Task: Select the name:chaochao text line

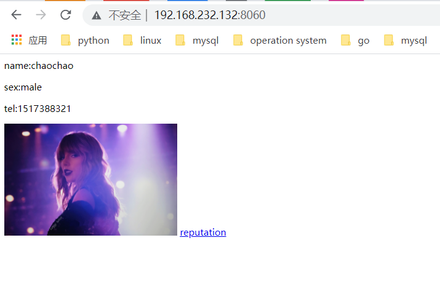Action: pyautogui.click(x=39, y=66)
